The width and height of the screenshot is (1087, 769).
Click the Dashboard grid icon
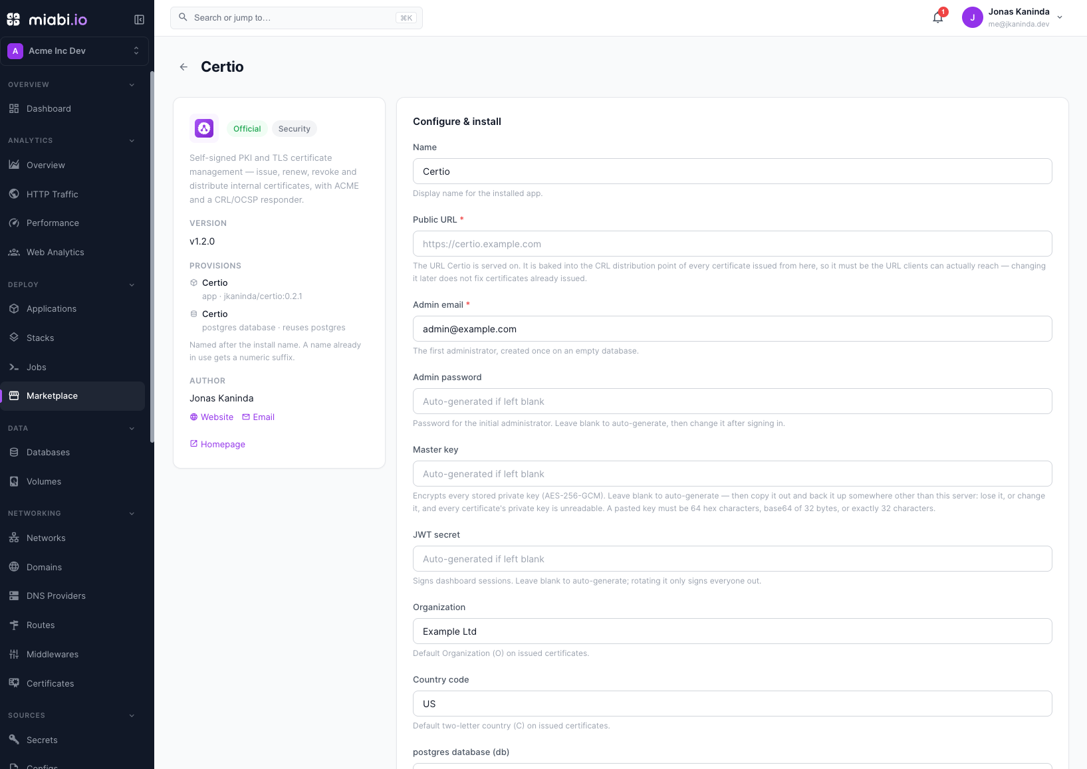click(14, 108)
